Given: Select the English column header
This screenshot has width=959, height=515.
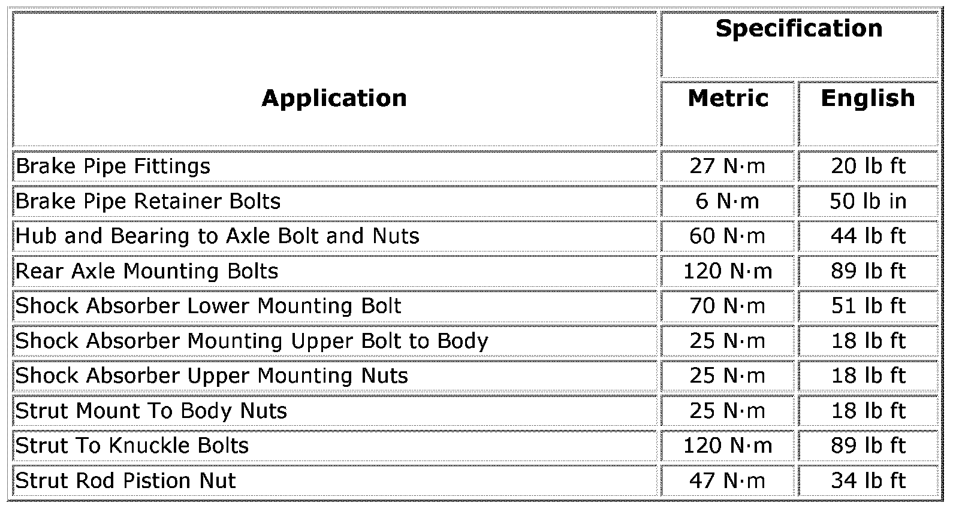Looking at the screenshot, I should (x=867, y=98).
